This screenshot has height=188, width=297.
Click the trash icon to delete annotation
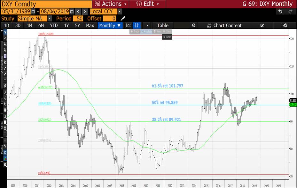5,110
